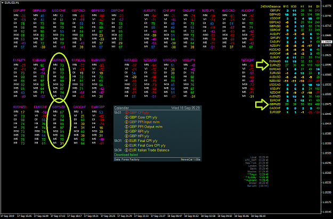Click the GBPNZD row label in 24EMADistance table
This screenshot has height=219, width=333.
(275, 104)
